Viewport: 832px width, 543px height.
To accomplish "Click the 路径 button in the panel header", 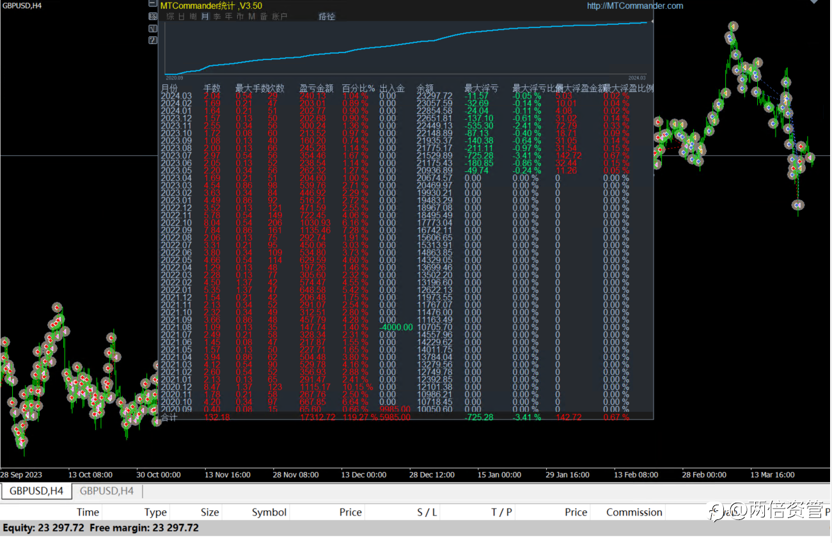I will click(327, 17).
